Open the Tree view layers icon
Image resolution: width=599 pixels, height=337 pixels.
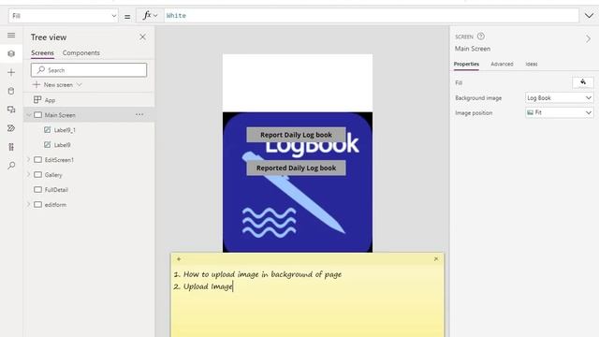tap(11, 54)
